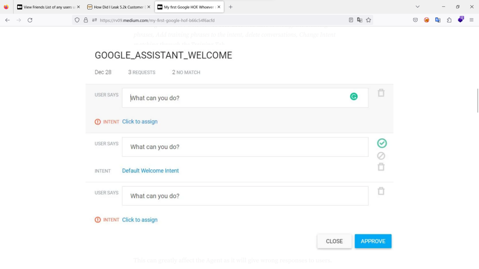Screen dimensions: 479x269
Task: Click the 2 NO MATCH label
Action: tap(186, 72)
